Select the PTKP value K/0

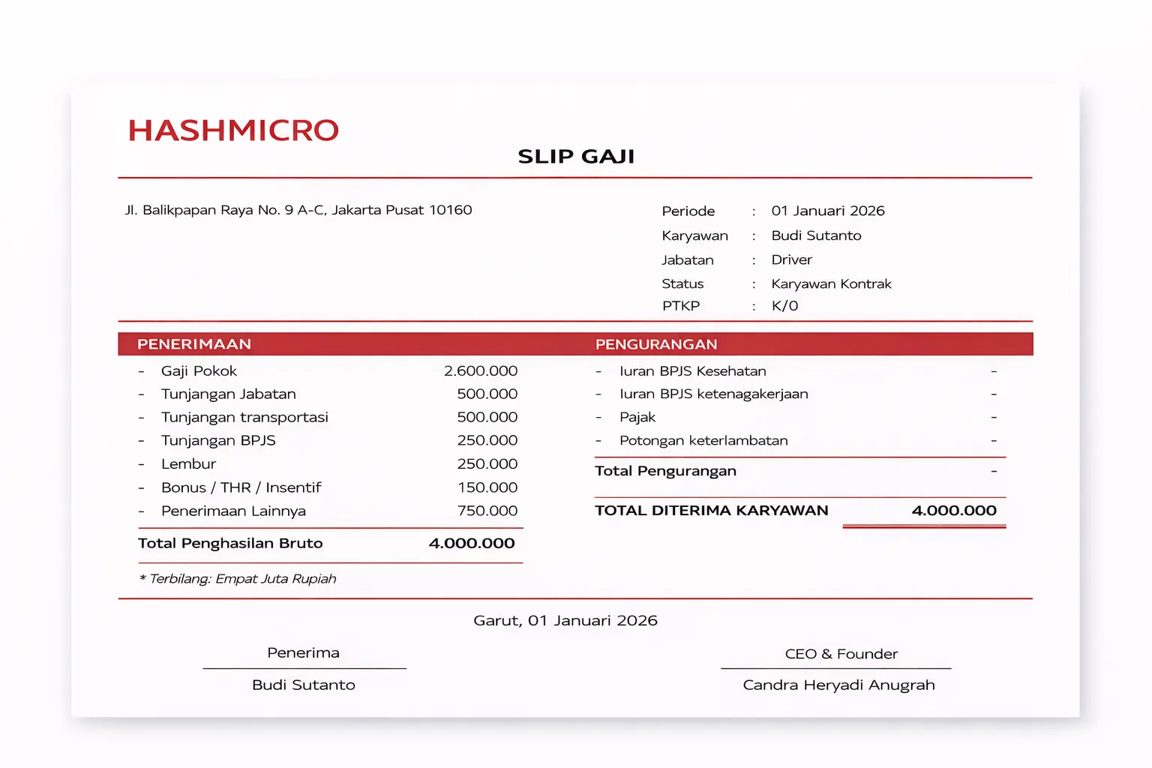[x=784, y=305]
